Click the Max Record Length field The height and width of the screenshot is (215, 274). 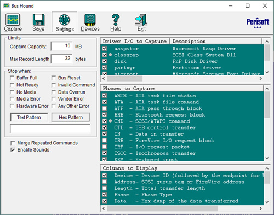(61, 59)
